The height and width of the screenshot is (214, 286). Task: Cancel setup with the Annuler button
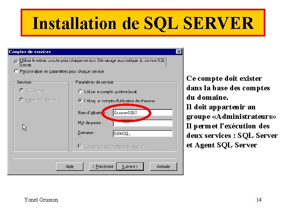tap(163, 166)
